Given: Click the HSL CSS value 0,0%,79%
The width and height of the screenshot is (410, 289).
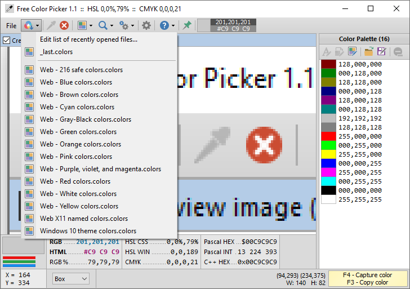Looking at the screenshot, I should coord(182,242).
